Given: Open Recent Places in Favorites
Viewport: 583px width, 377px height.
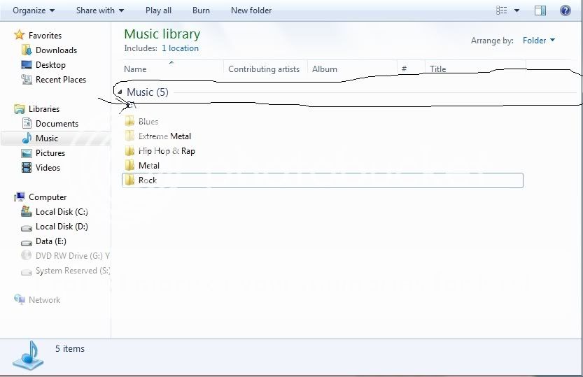Looking at the screenshot, I should click(61, 80).
